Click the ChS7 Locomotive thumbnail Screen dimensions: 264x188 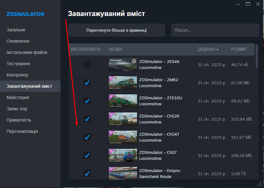coord(123,155)
